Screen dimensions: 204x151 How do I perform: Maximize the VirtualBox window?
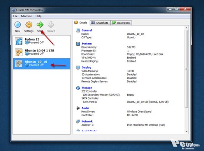click(x=176, y=9)
